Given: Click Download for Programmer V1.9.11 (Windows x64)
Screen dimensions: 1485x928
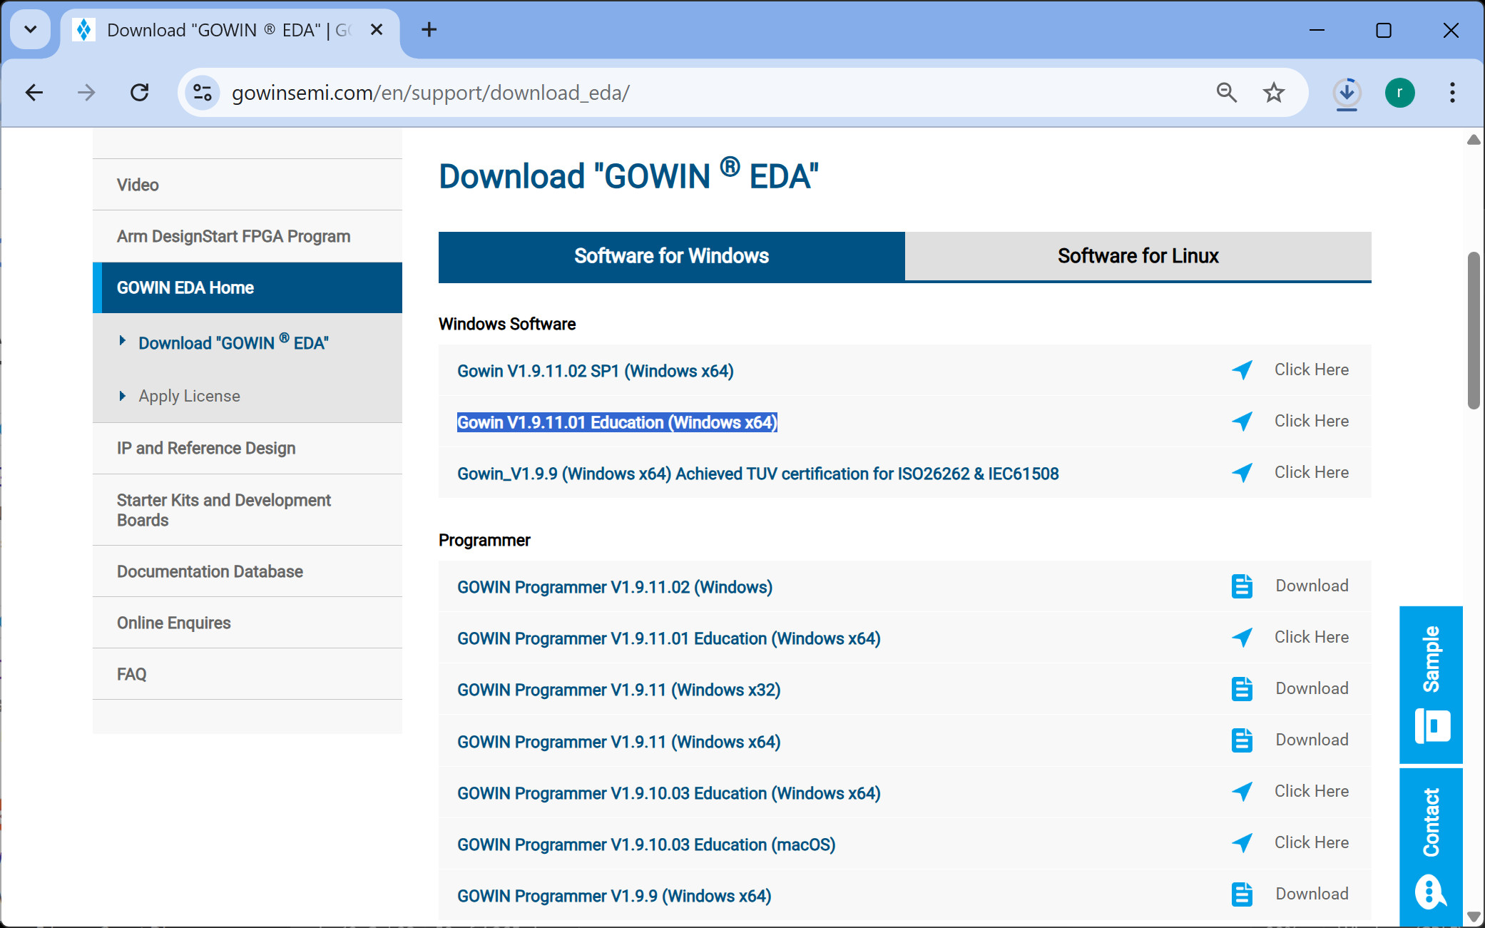Looking at the screenshot, I should 1312,740.
